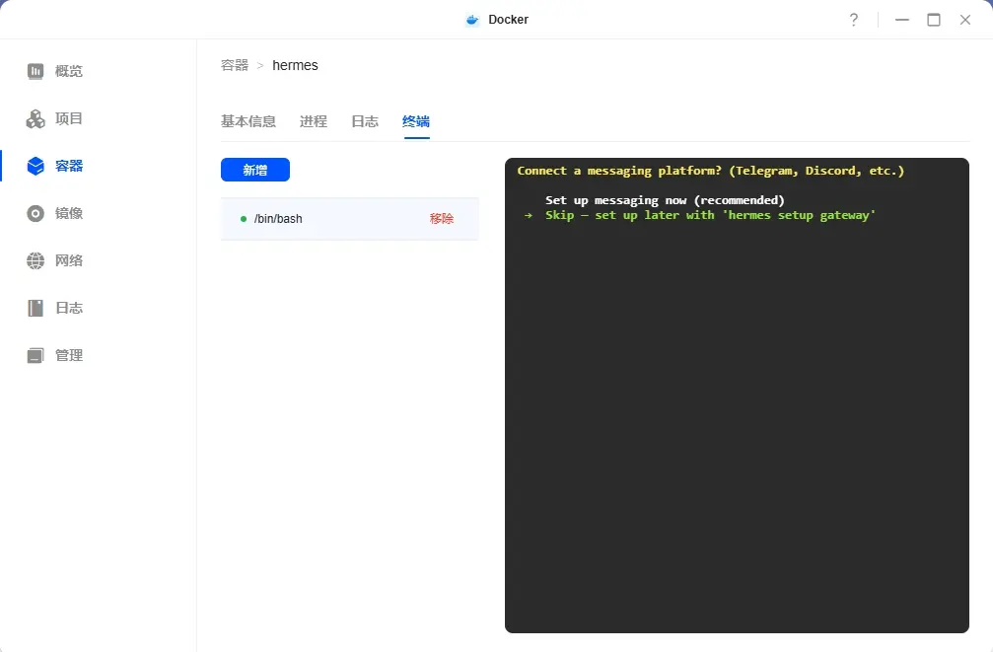Viewport: 993px width, 652px height.
Task: Click the blue 新增 button
Action: (x=255, y=170)
